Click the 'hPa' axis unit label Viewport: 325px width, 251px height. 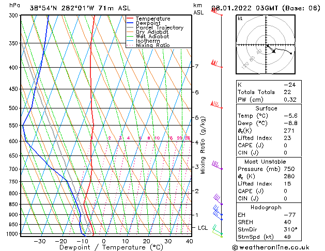[14, 6]
